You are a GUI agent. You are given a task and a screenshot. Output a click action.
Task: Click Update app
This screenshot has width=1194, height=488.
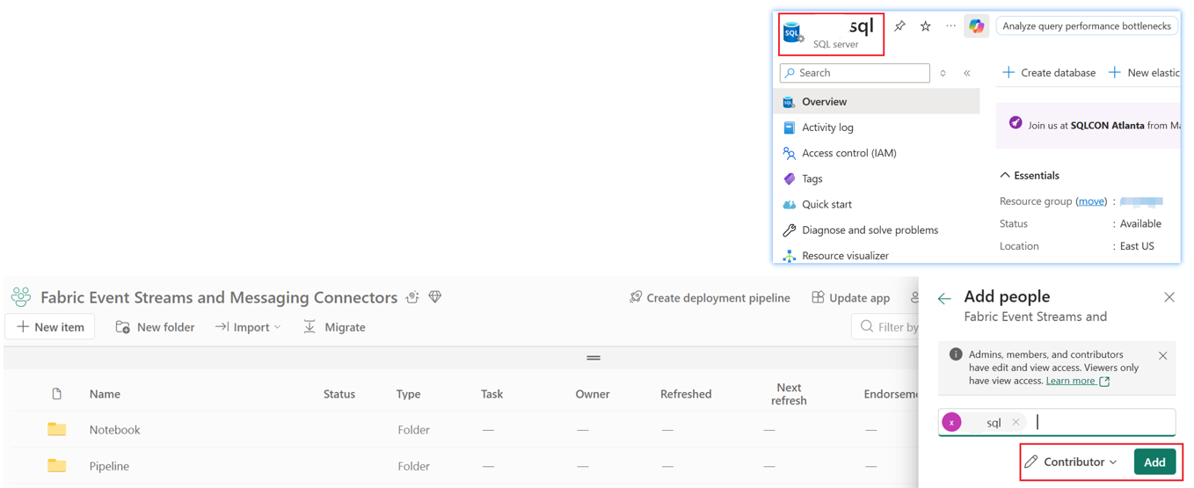coord(850,298)
